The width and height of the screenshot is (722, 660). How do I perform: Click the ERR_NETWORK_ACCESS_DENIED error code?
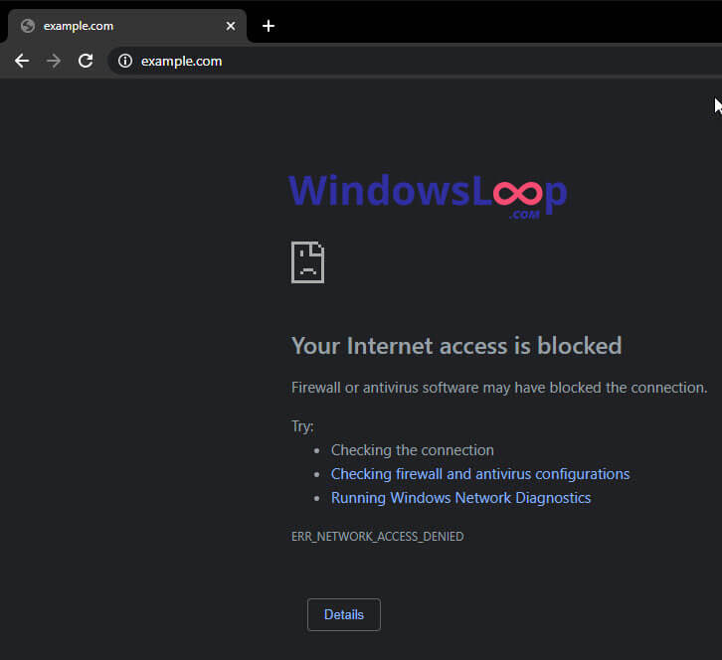(x=378, y=537)
